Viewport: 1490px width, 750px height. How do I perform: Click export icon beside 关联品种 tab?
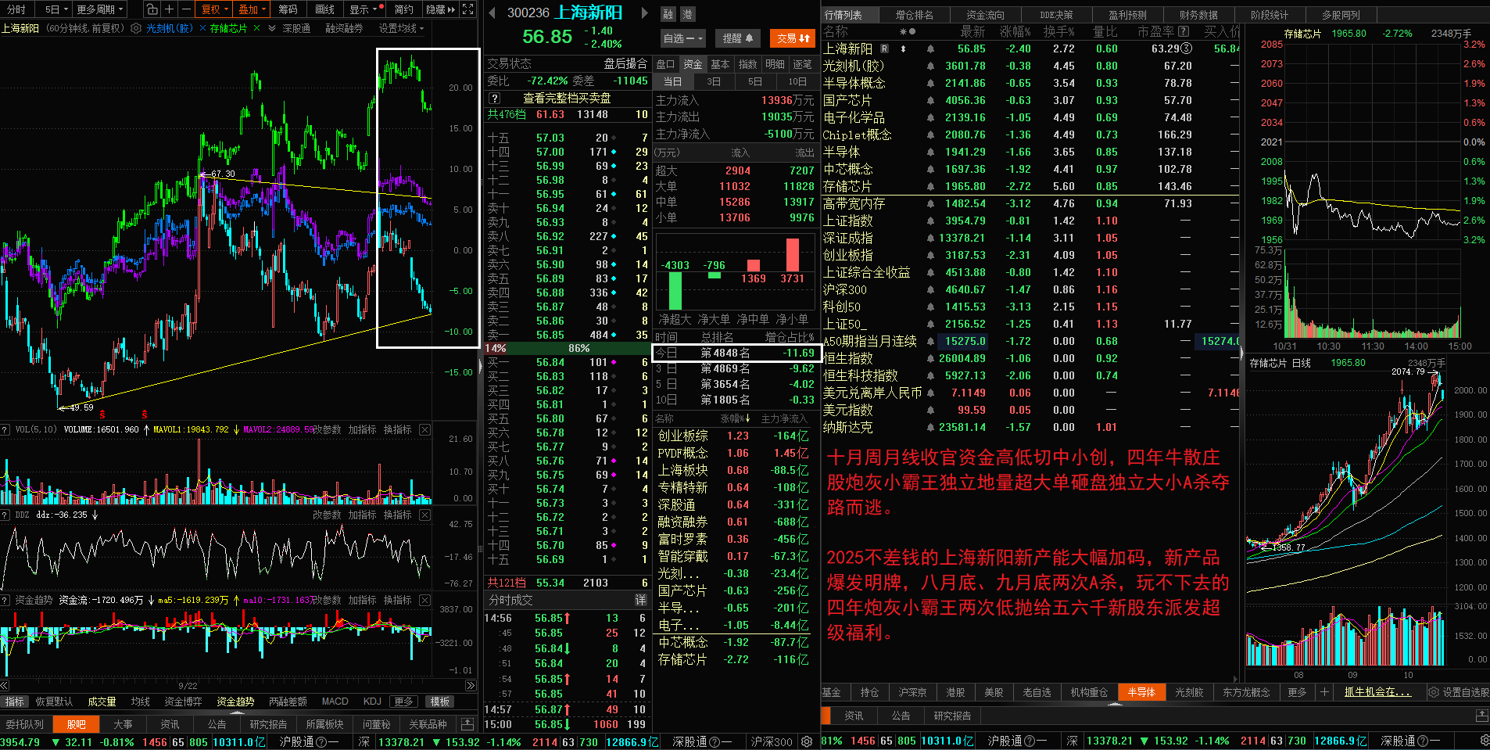point(467,724)
